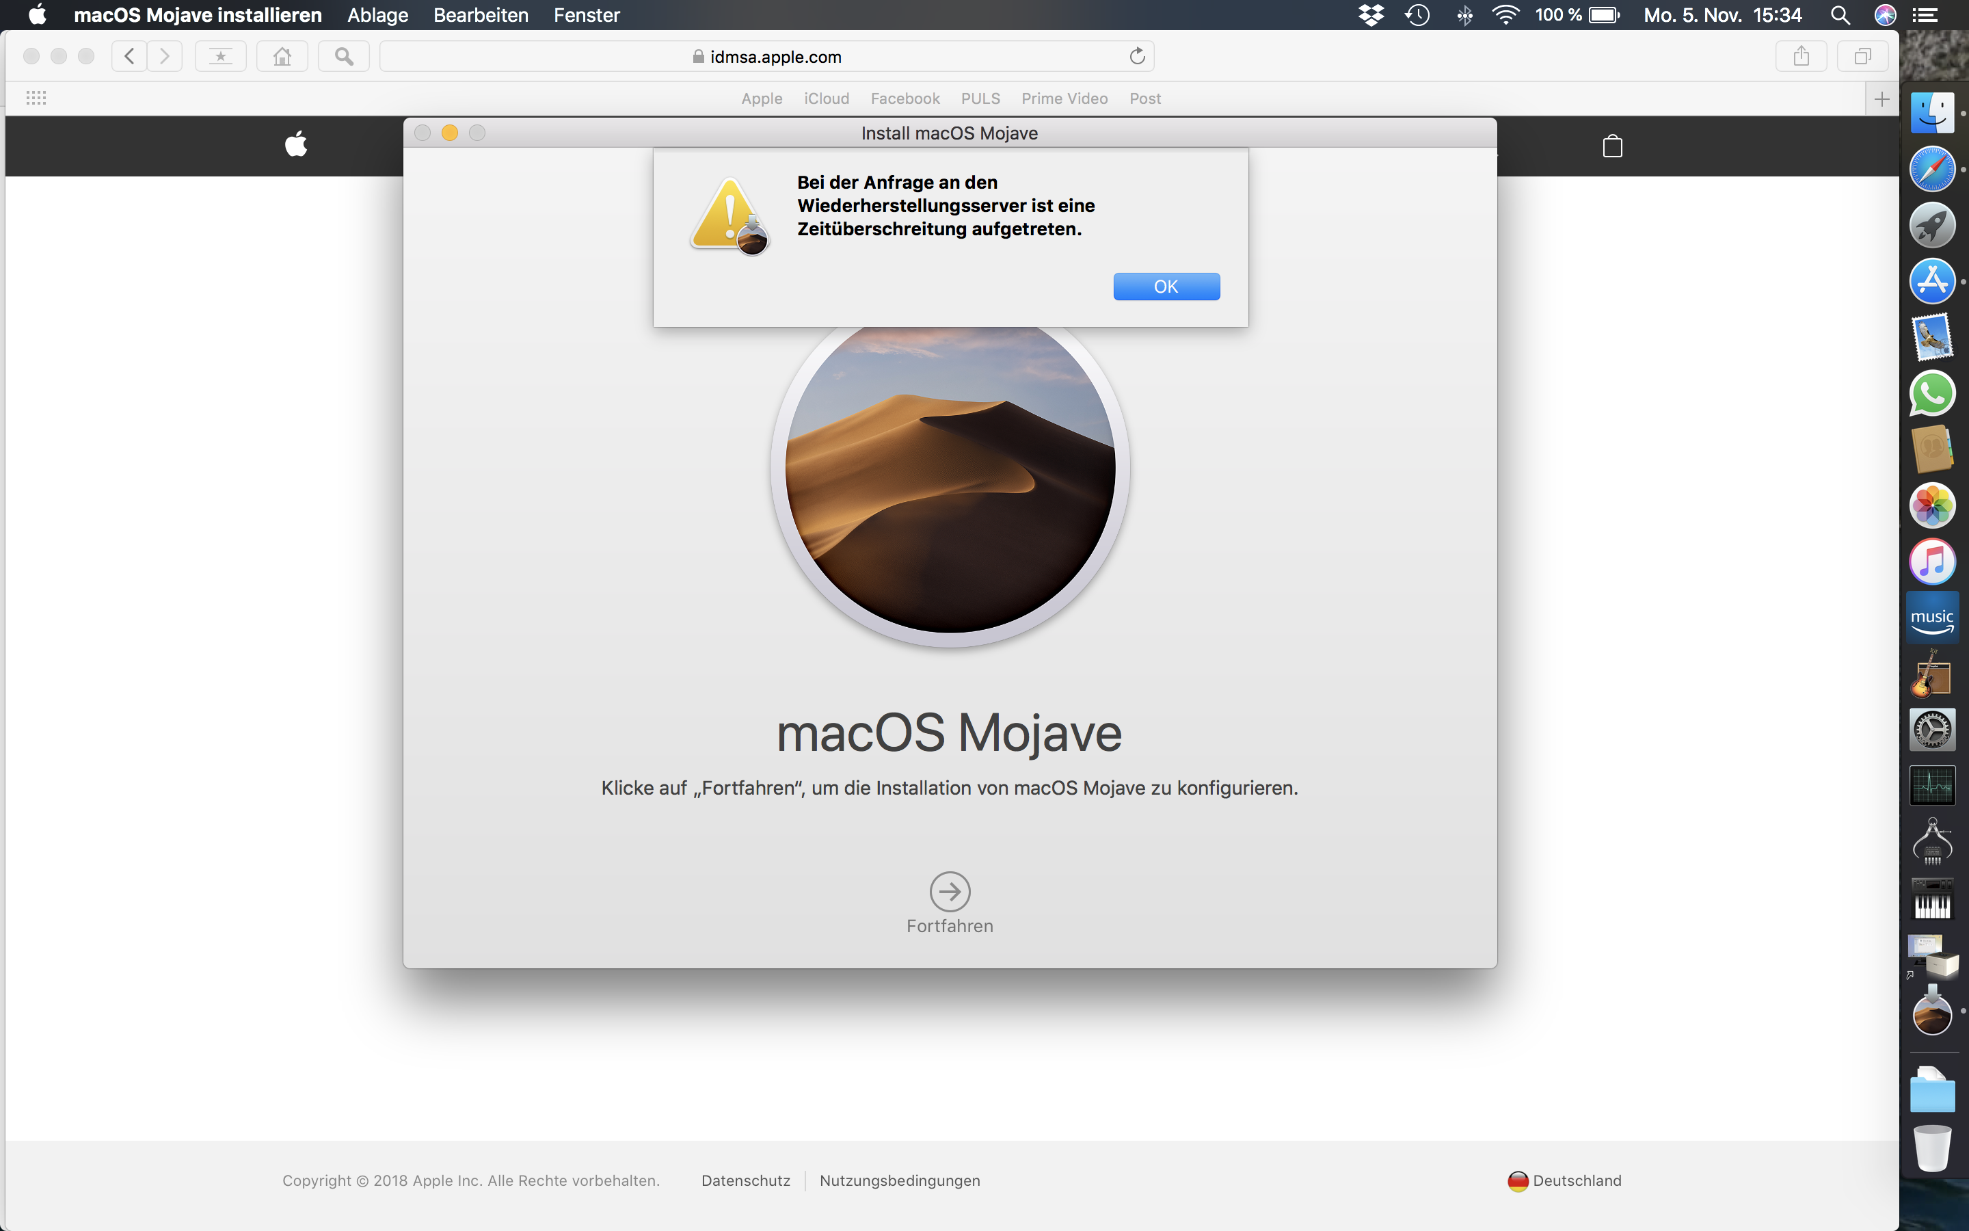Open Safari's share sheet icon

point(1801,56)
